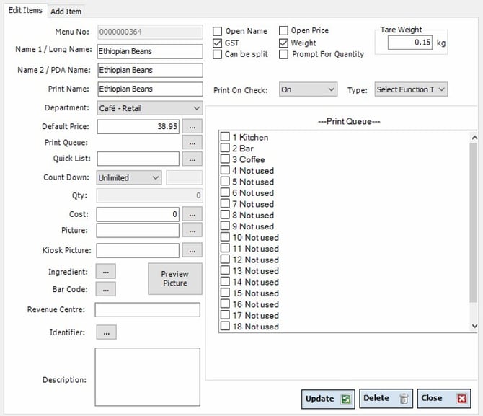Select the Edit Items tab

[x=25, y=10]
